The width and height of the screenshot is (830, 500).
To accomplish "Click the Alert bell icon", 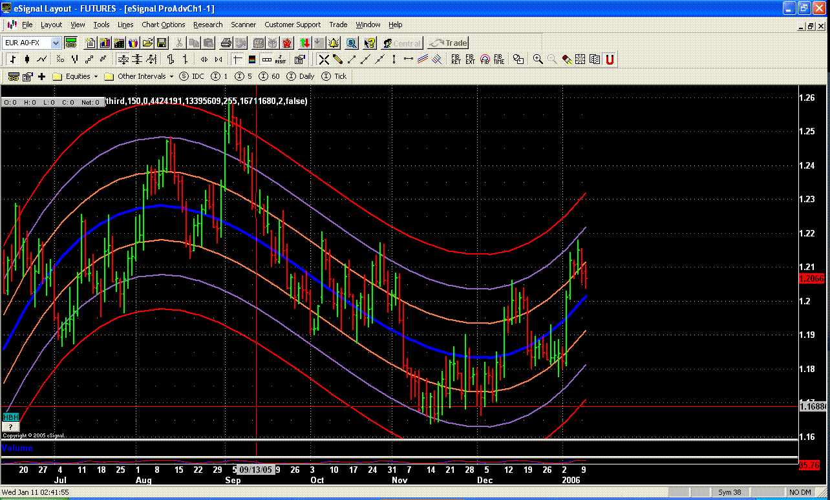I will [334, 43].
